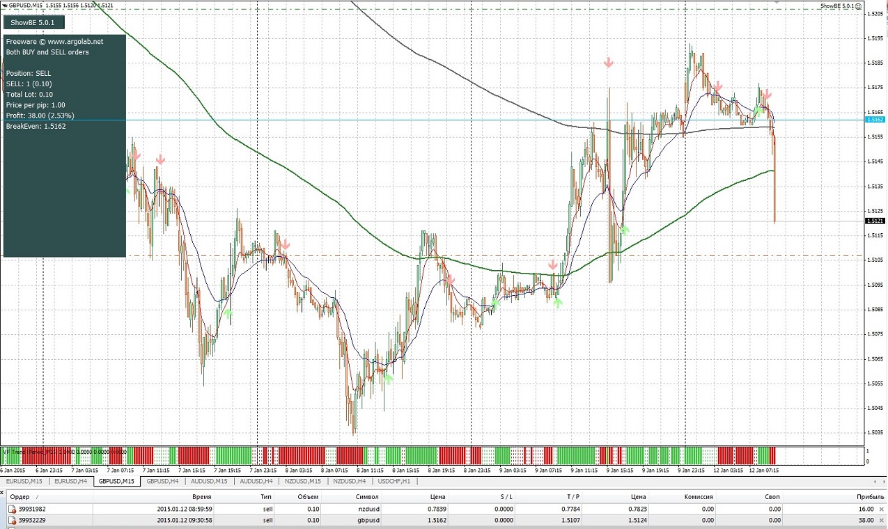888x529 pixels.
Task: Click the S / L column header
Action: 506,497
